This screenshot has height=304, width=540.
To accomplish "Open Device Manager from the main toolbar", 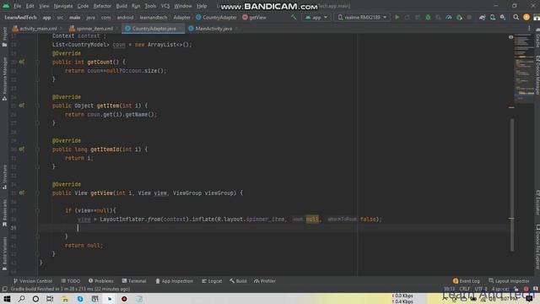I will coord(493,17).
